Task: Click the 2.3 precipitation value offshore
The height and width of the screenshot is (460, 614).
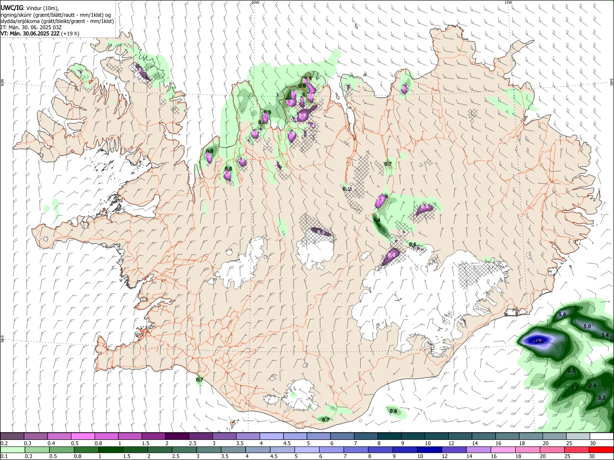Action: tap(571, 371)
